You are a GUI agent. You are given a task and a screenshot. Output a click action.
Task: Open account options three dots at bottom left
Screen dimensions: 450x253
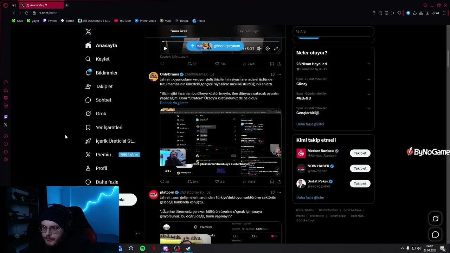coord(138,233)
